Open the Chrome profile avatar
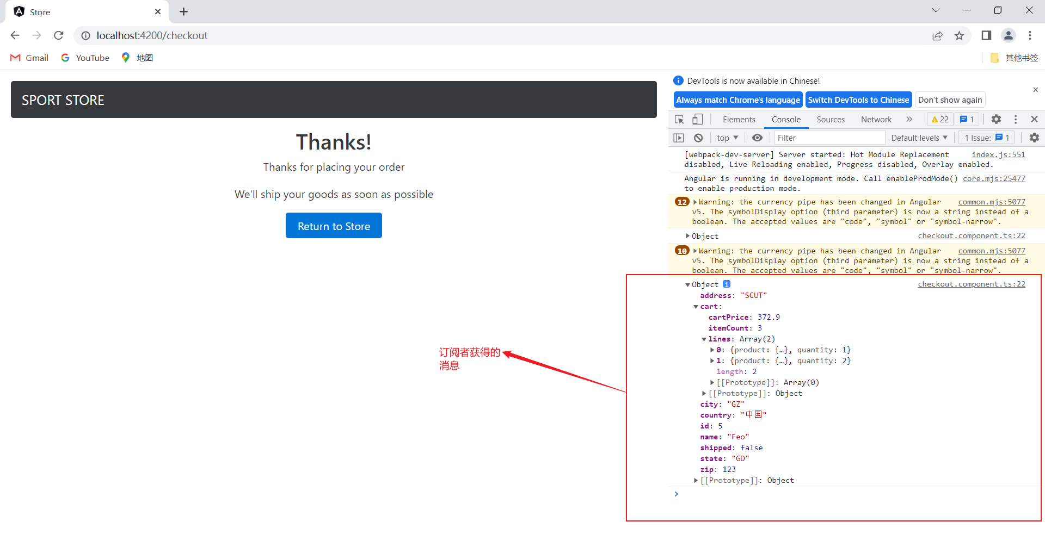The width and height of the screenshot is (1045, 559). [x=1009, y=36]
